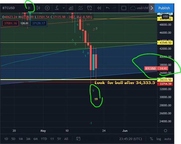This screenshot has height=144, width=181.
Task: Click the red sell price 37001.16
Action: 10,23
